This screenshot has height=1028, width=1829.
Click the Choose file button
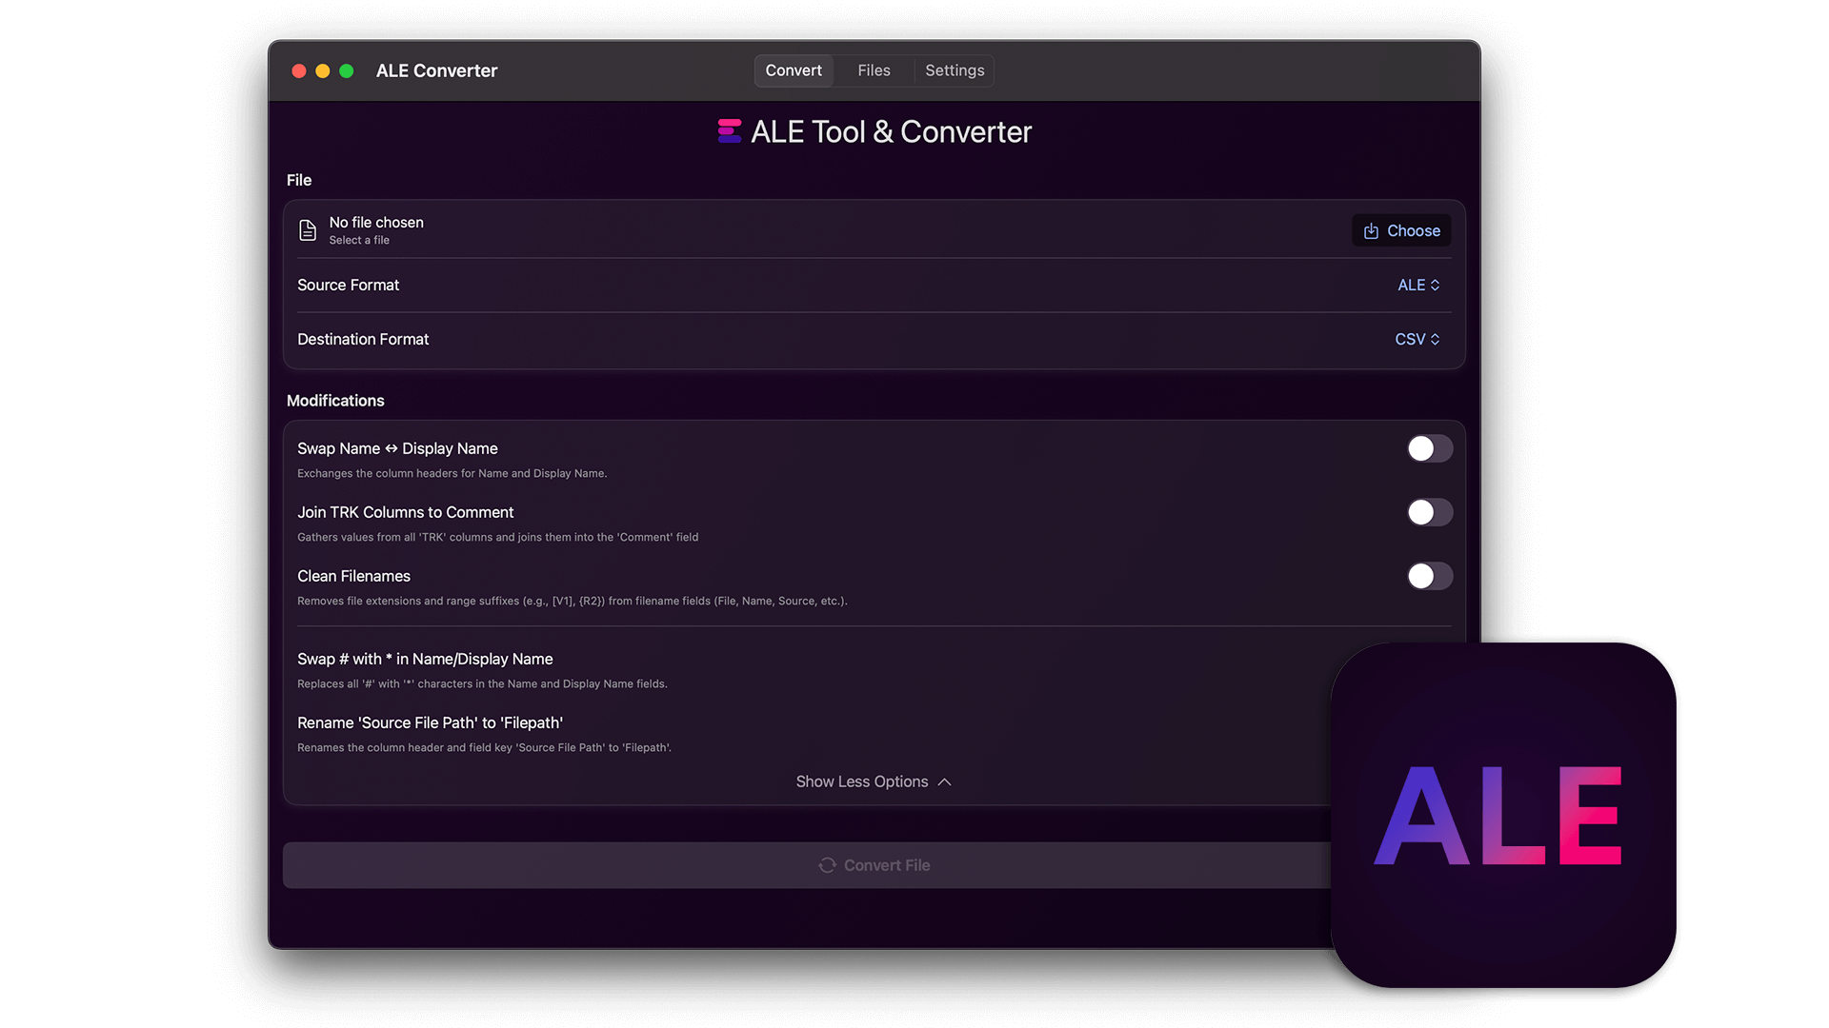[x=1401, y=231]
